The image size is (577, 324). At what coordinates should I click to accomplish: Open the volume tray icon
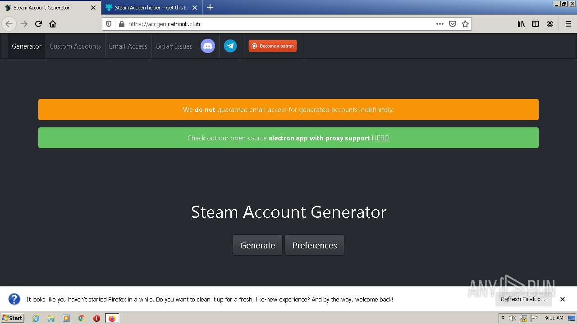513,318
